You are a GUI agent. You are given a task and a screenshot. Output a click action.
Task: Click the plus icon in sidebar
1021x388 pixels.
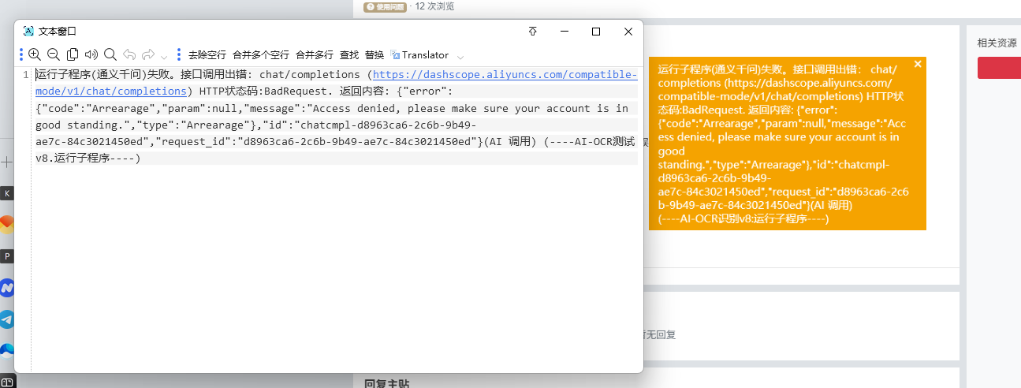[x=7, y=162]
